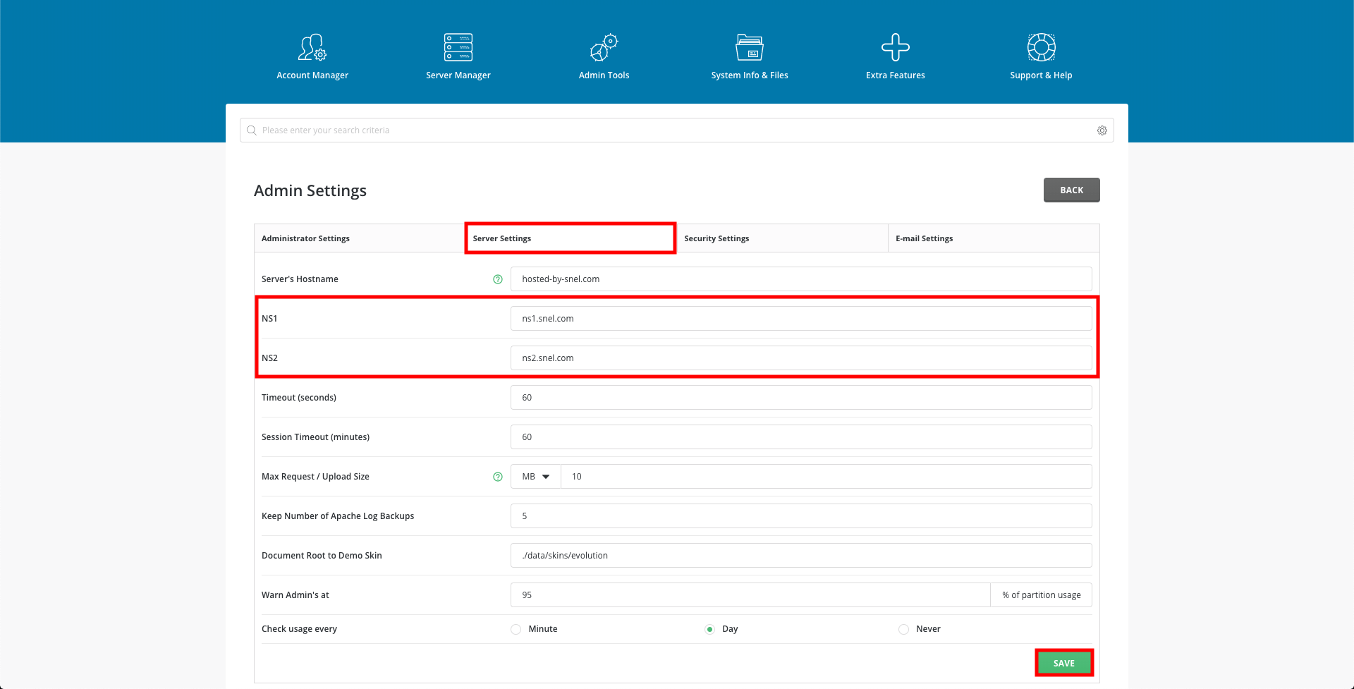Click the search magnifier icon
1354x689 pixels.
(252, 130)
